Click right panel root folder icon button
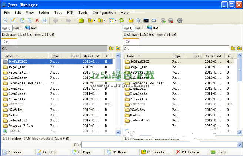Image resolution: width=243 pixels, height=156 pixels. tap(233, 49)
